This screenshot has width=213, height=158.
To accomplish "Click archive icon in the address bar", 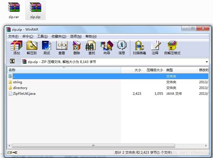I will coord(24,62).
